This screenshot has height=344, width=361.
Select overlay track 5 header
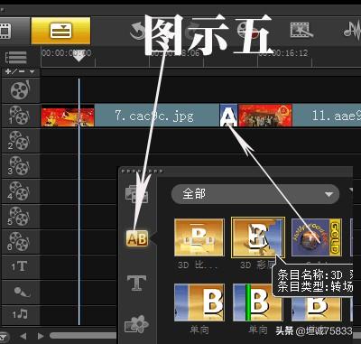[x=21, y=217]
